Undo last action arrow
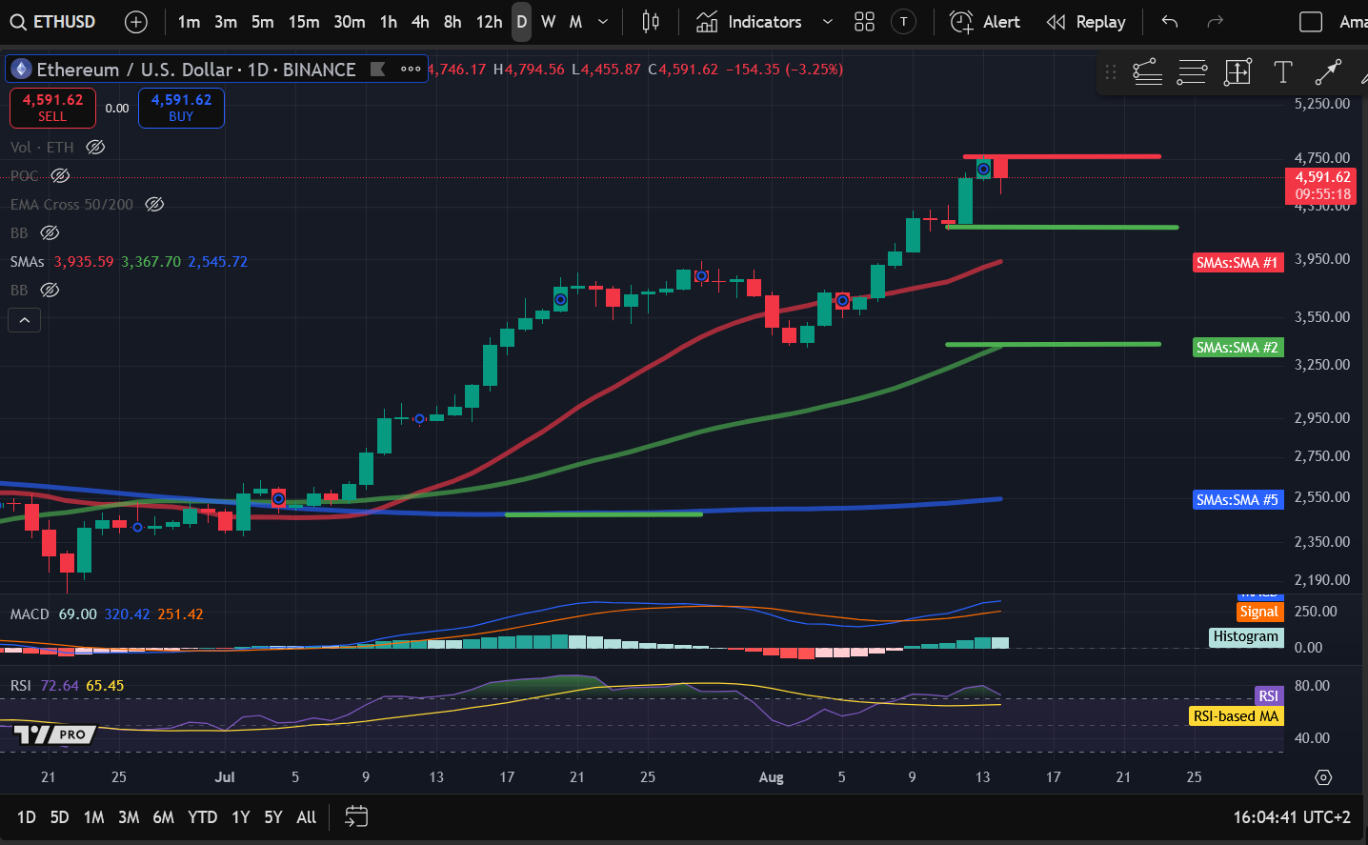Image resolution: width=1368 pixels, height=845 pixels. pyautogui.click(x=1170, y=22)
